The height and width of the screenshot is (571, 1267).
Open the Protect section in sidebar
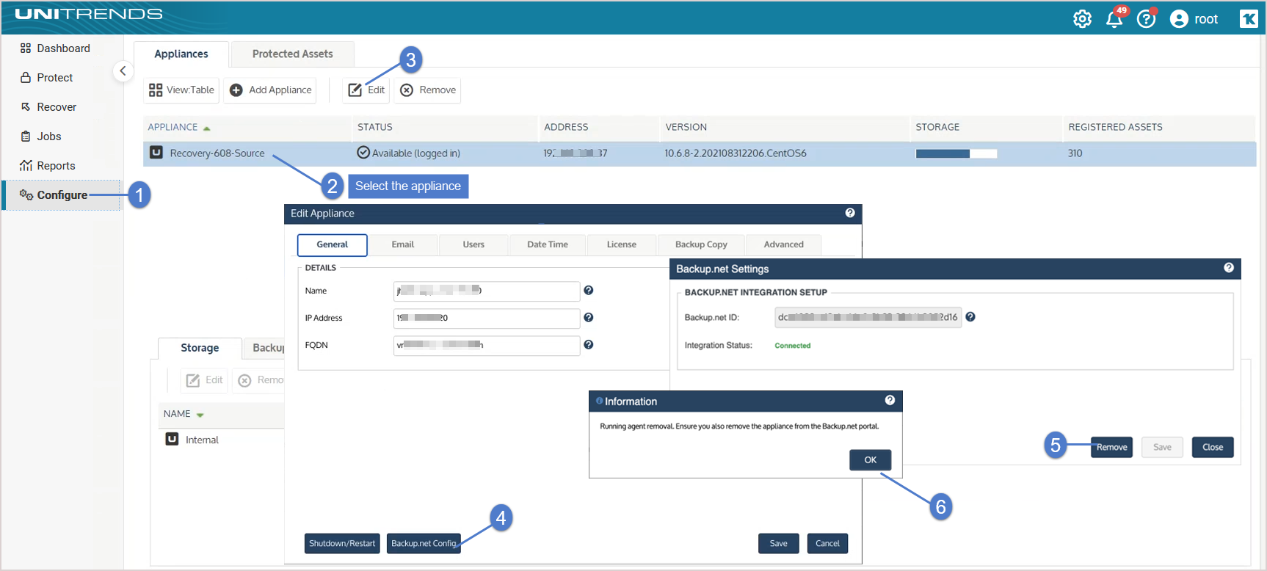[x=46, y=78]
